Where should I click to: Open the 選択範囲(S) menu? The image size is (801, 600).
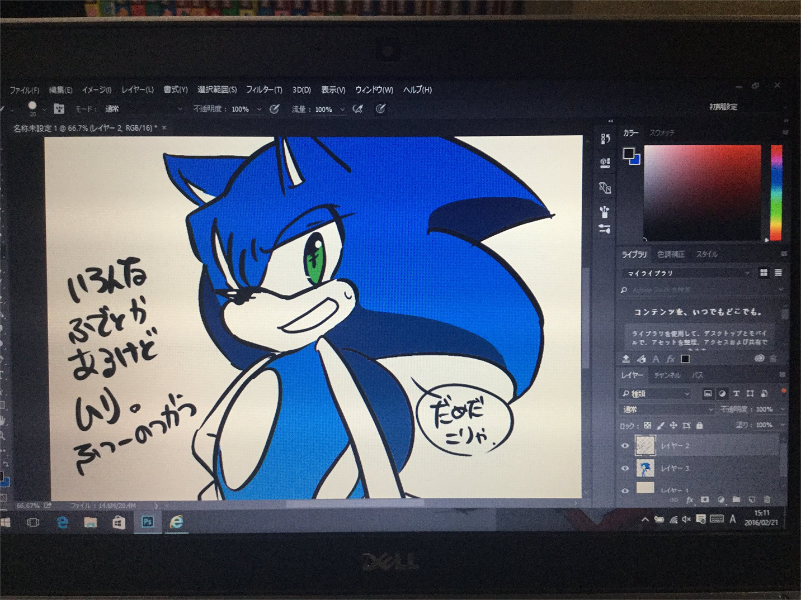click(217, 89)
